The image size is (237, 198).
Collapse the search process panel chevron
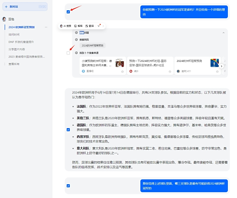point(224,33)
